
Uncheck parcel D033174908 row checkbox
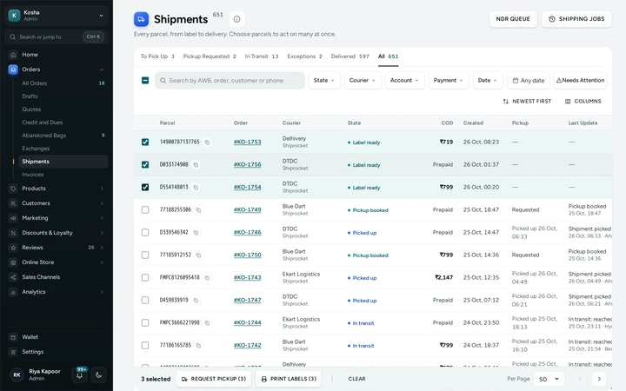pos(145,165)
